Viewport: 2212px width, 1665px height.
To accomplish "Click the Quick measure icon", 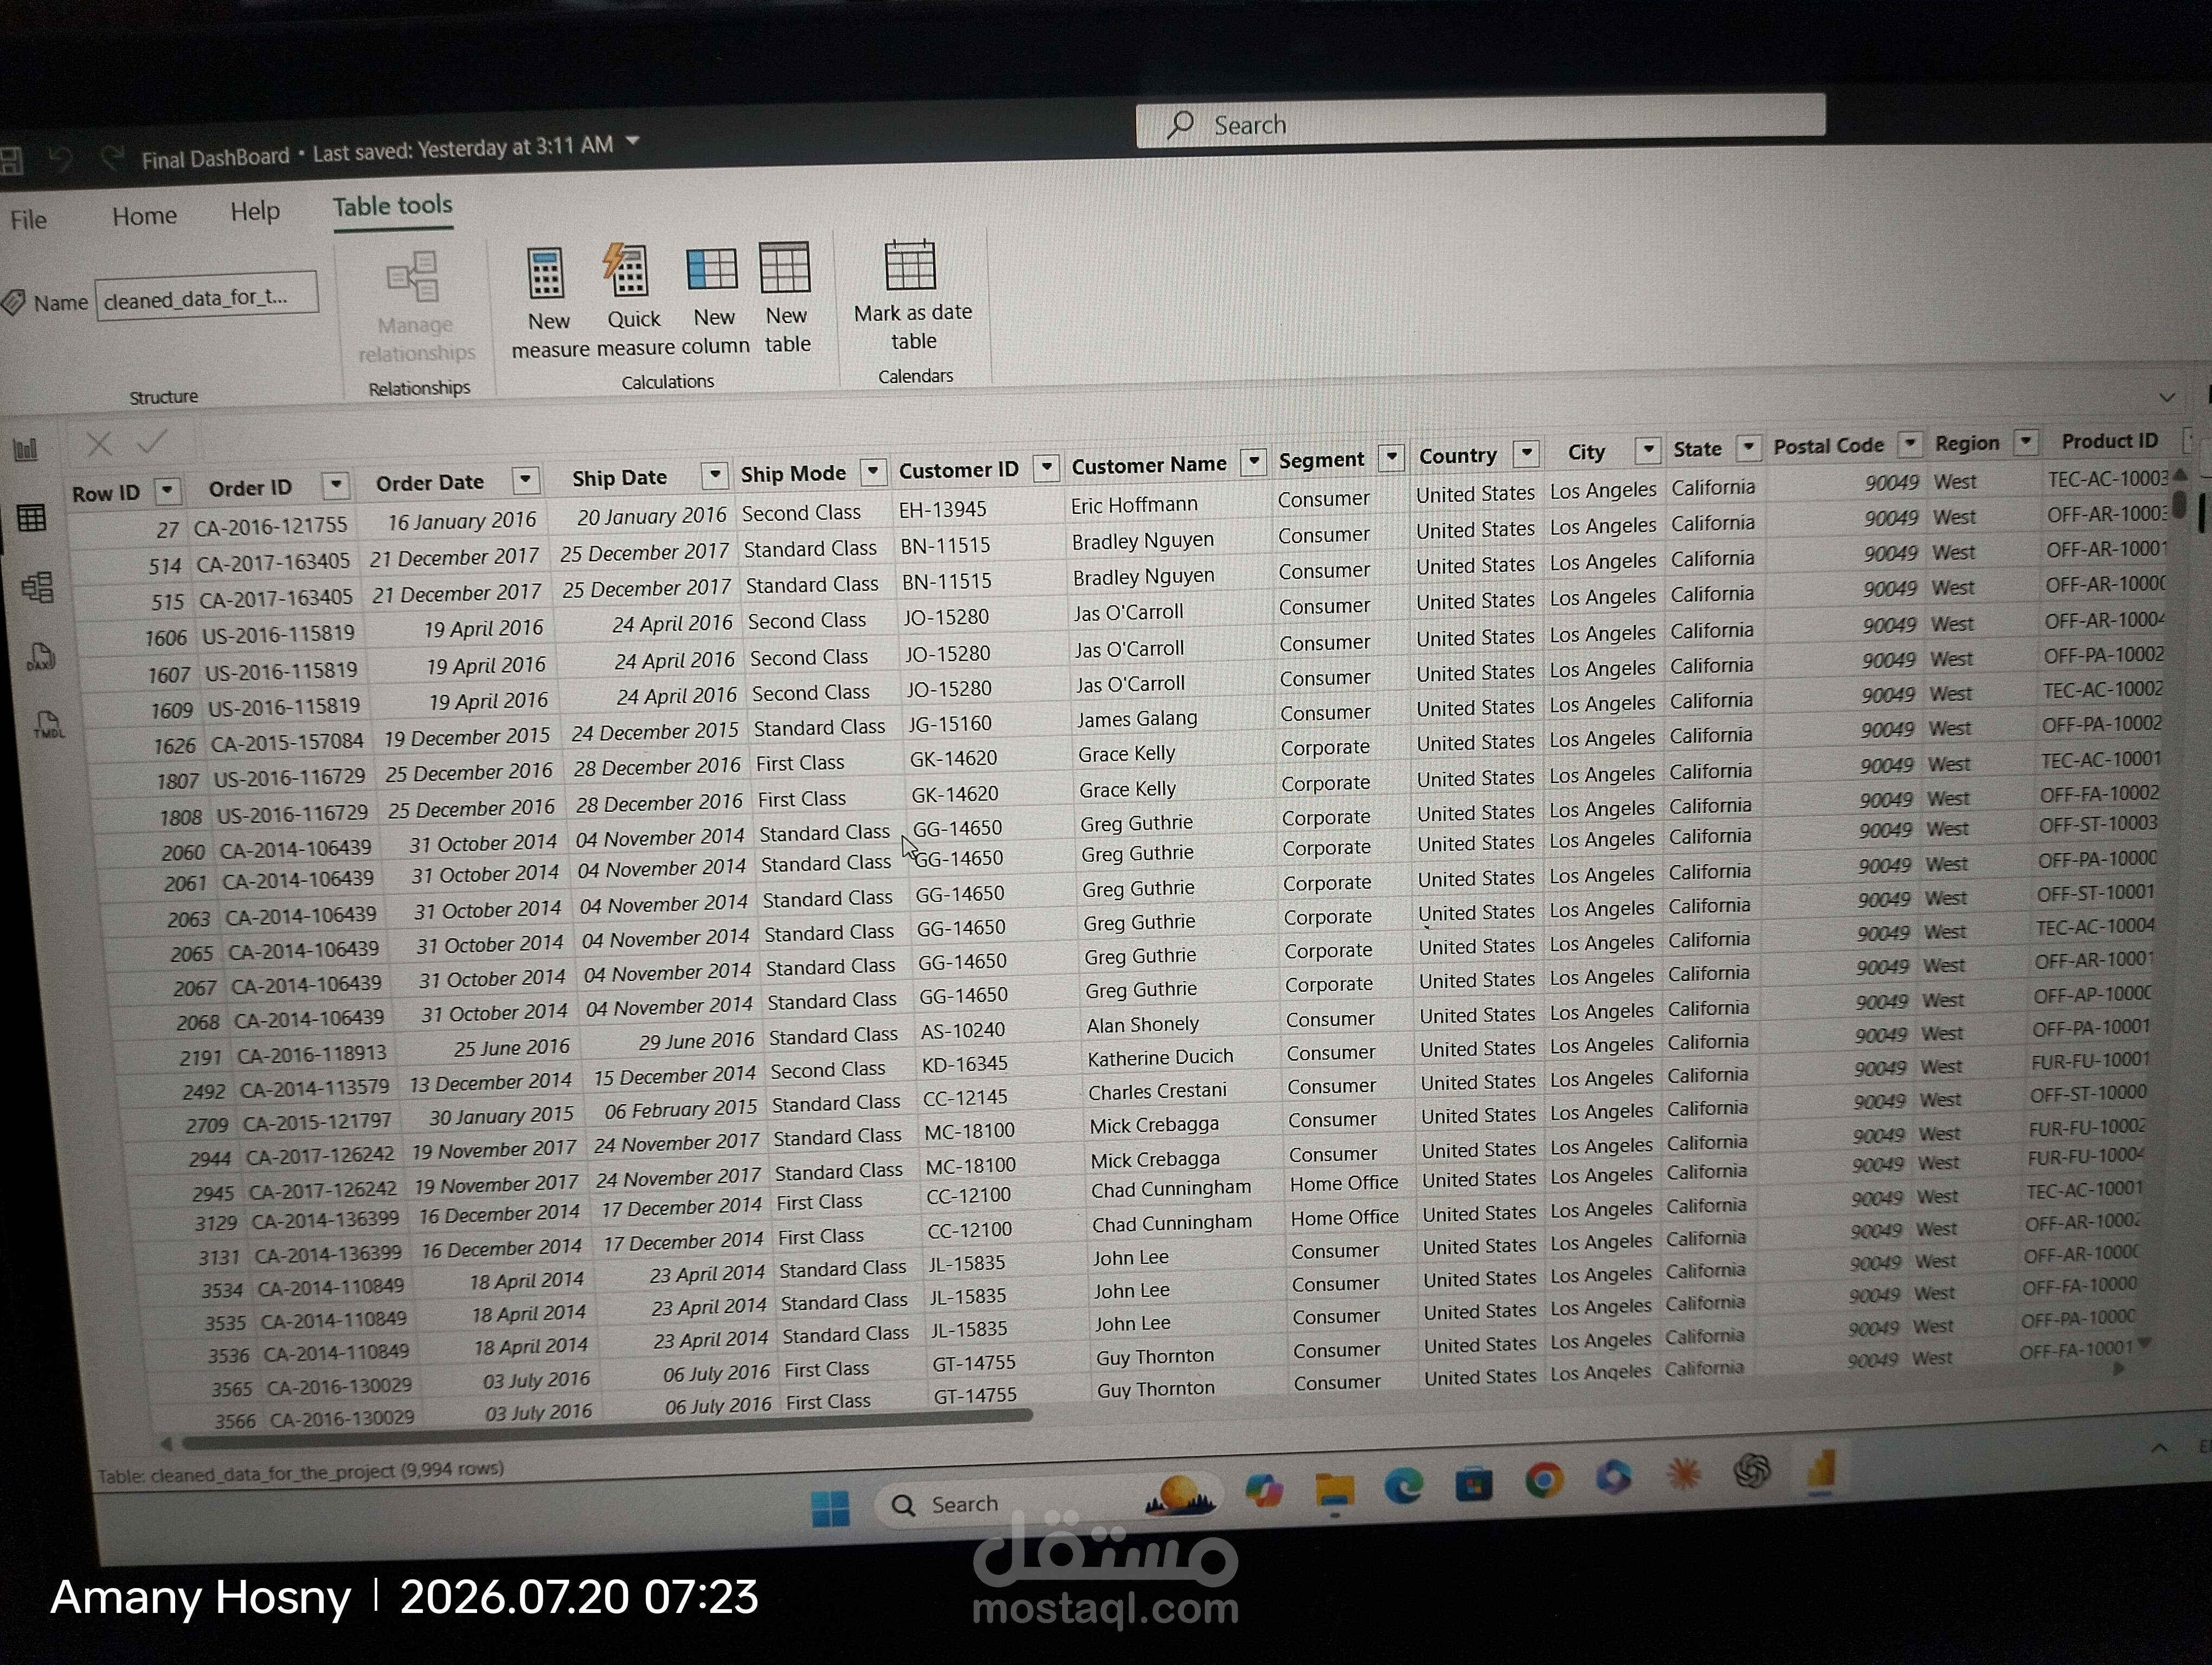I will pos(627,270).
